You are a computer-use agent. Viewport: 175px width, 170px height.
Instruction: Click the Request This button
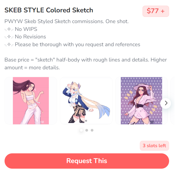87,161
